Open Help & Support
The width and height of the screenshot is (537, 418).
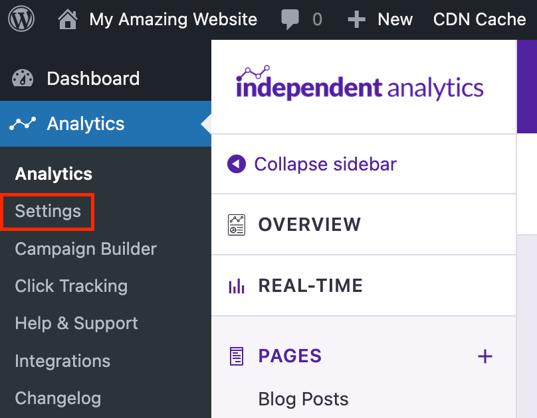click(76, 323)
